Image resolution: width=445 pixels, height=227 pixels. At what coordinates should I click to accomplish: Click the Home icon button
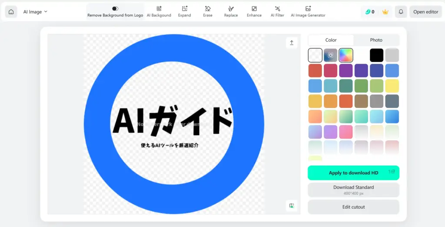point(11,12)
